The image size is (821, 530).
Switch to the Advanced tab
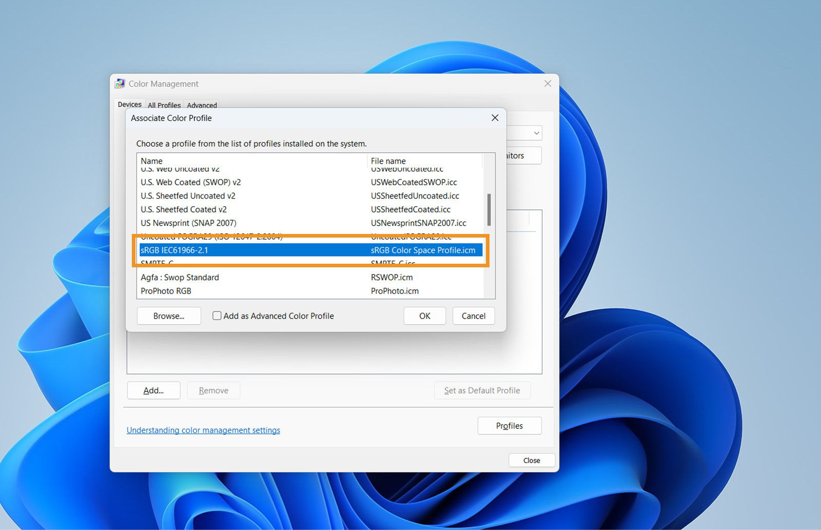pyautogui.click(x=201, y=105)
